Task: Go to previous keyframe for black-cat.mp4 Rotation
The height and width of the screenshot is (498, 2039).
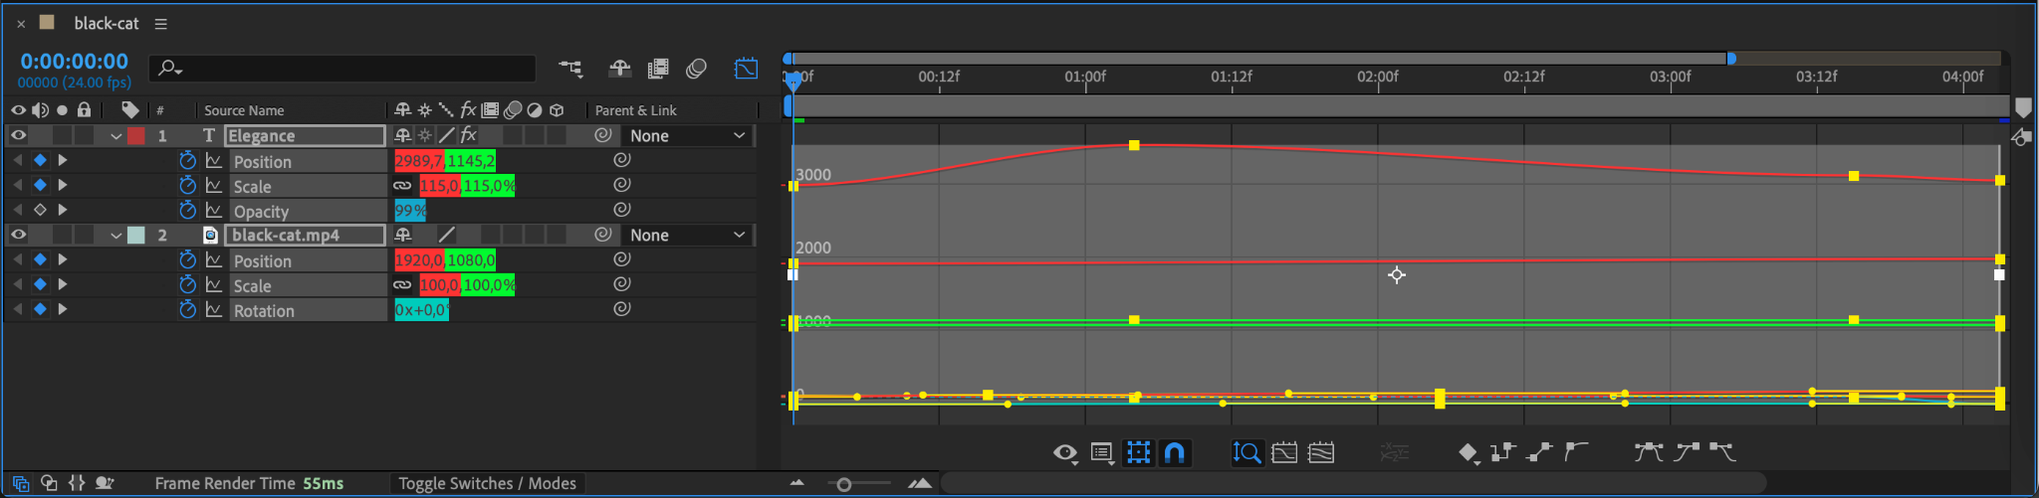Action: click(x=18, y=309)
